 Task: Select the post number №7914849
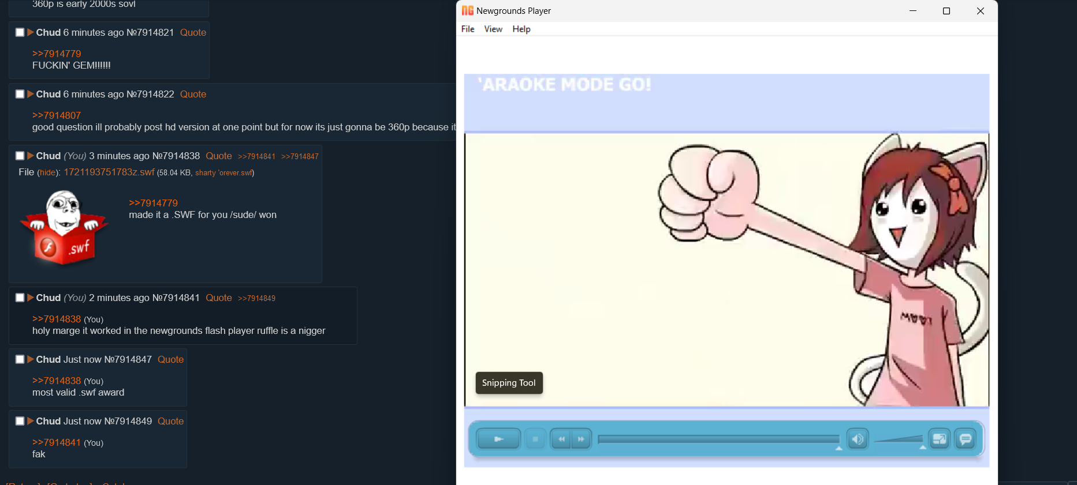tap(128, 421)
